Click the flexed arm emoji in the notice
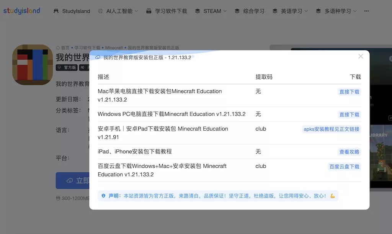The width and height of the screenshot is (392, 234). (332, 196)
